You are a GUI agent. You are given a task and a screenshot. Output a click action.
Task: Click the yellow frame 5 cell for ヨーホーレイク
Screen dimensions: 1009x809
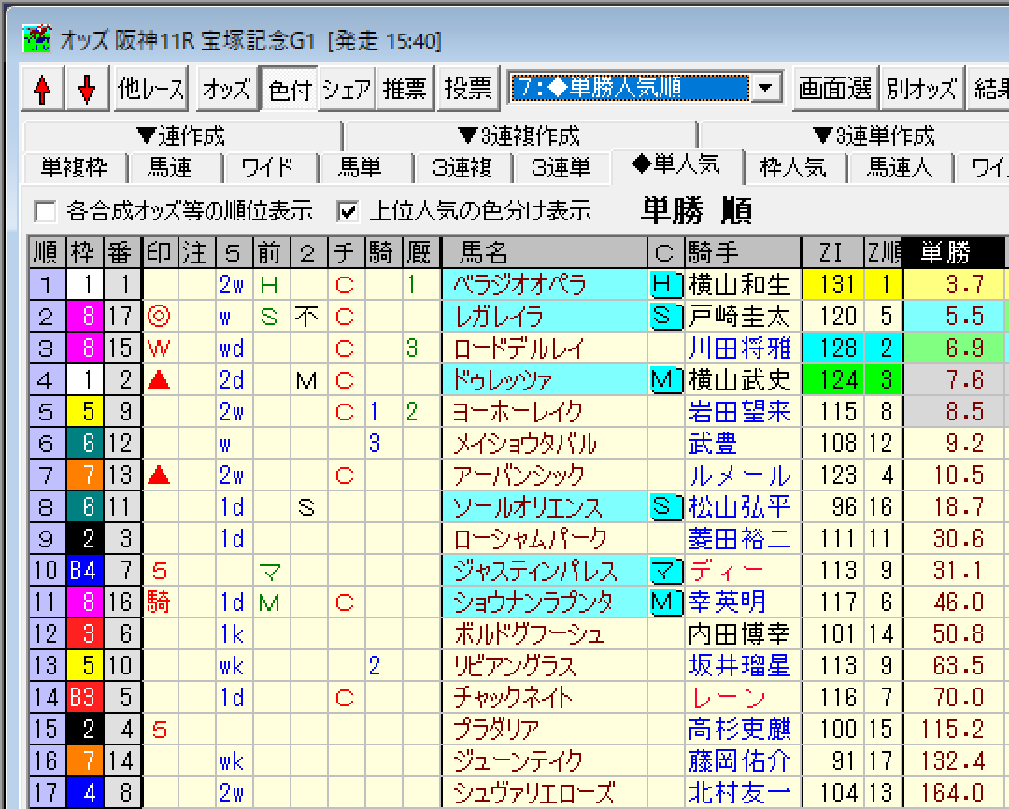(x=85, y=411)
